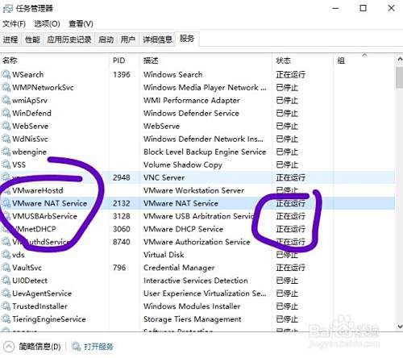Click the 打开服务 link
This screenshot has width=403, height=358.
pyautogui.click(x=98, y=347)
